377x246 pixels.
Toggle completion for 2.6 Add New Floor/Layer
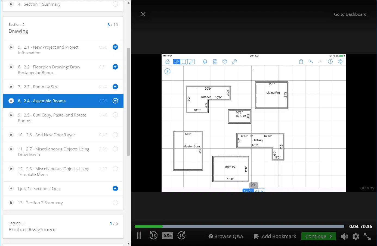[115, 135]
